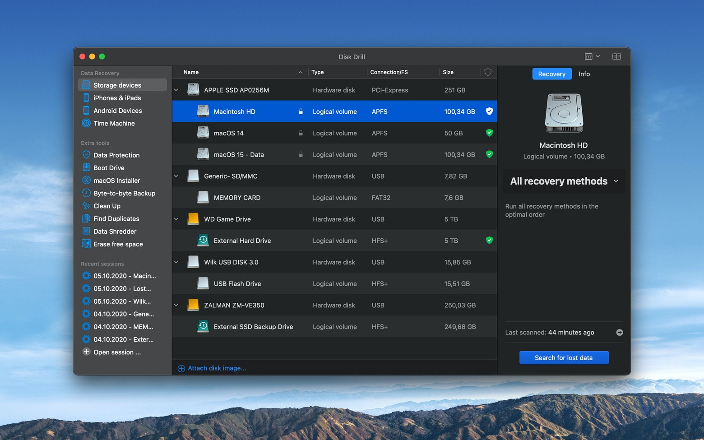The image size is (704, 440).
Task: Select the WD Game Drive disk icon
Action: (193, 218)
